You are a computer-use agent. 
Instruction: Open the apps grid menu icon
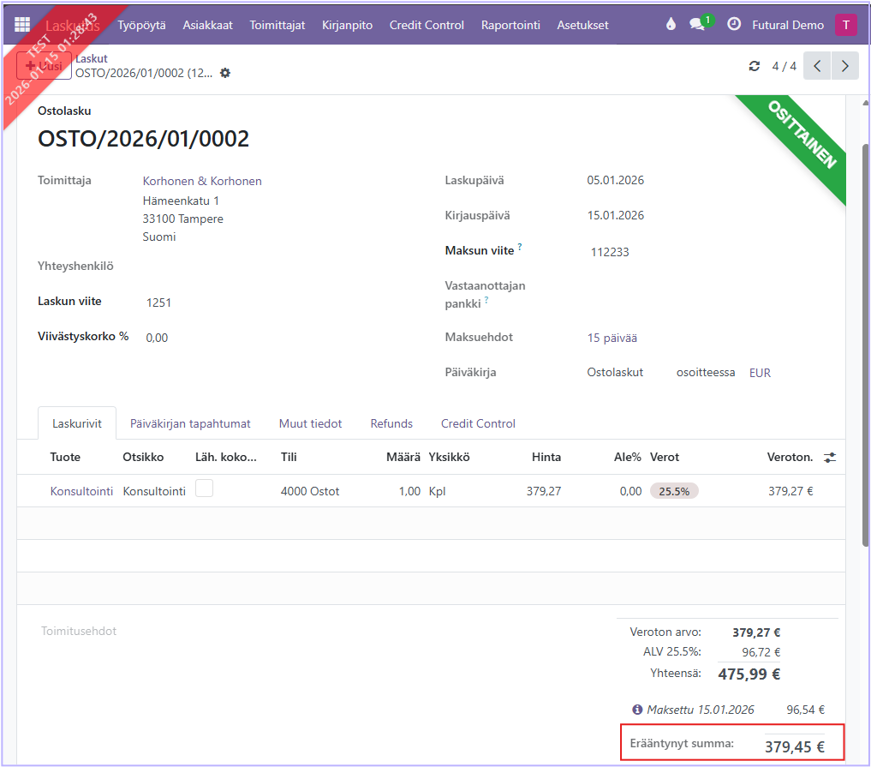point(22,25)
